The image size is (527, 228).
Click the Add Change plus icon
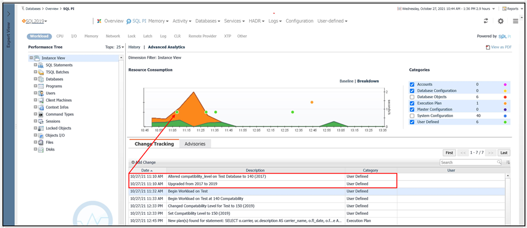coord(133,162)
